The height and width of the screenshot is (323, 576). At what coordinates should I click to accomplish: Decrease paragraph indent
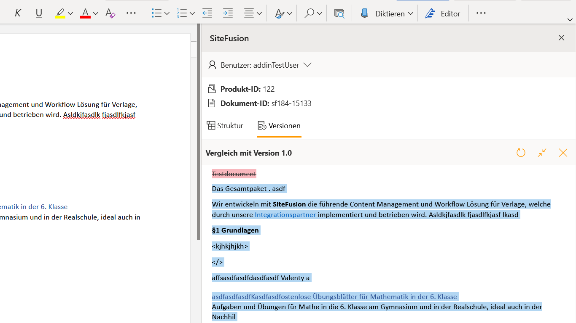point(207,13)
